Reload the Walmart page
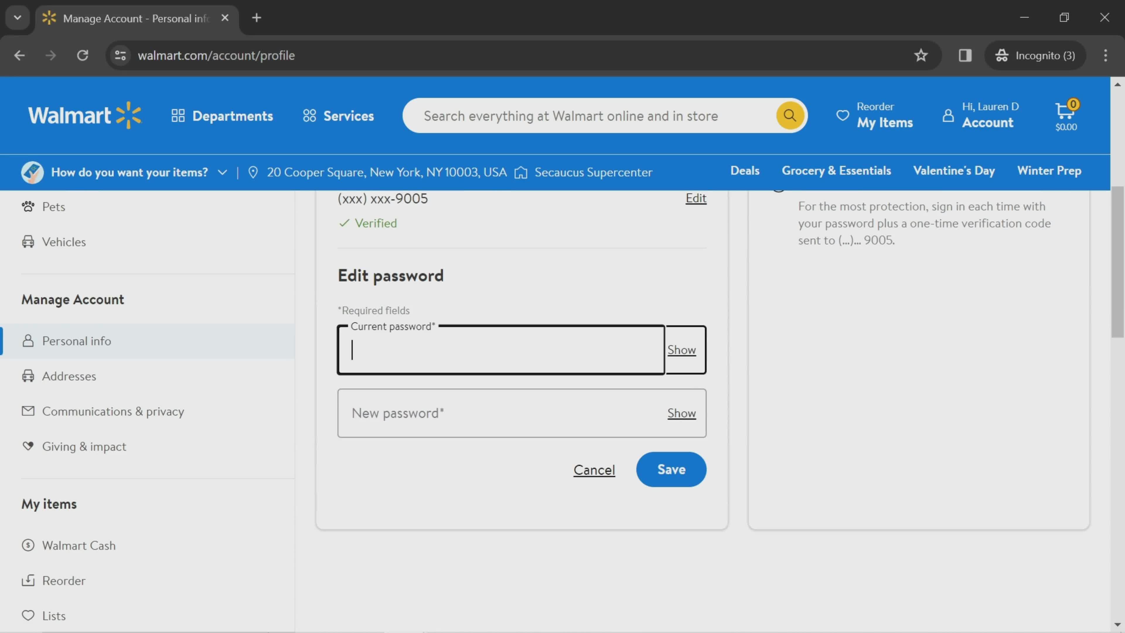Screen dimensions: 1125x633 click(83, 55)
